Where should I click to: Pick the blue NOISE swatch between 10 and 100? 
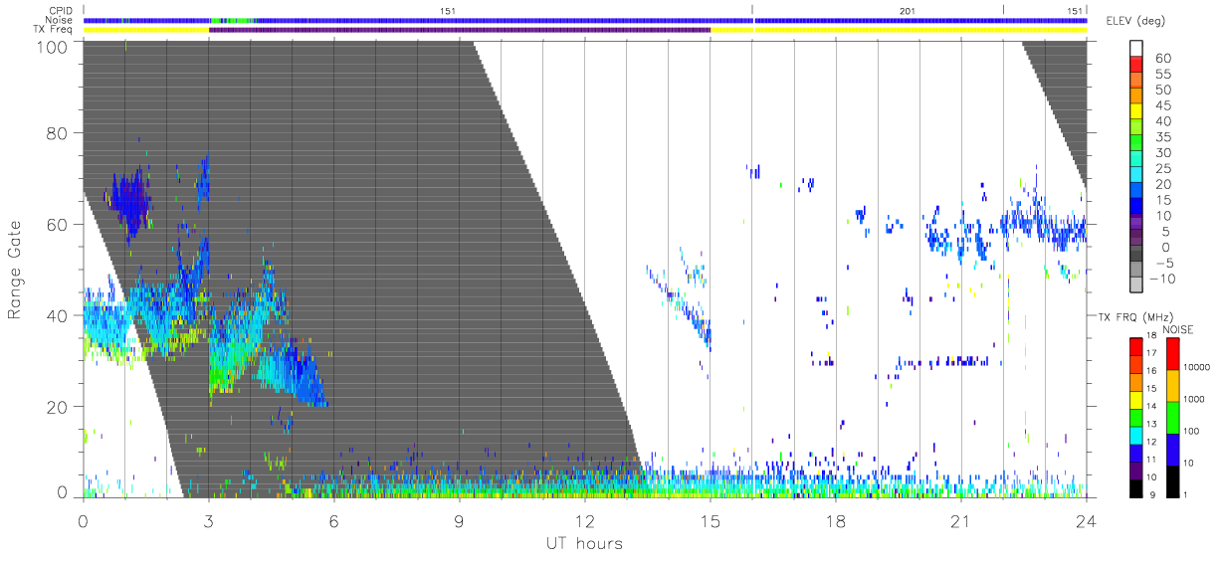1171,450
